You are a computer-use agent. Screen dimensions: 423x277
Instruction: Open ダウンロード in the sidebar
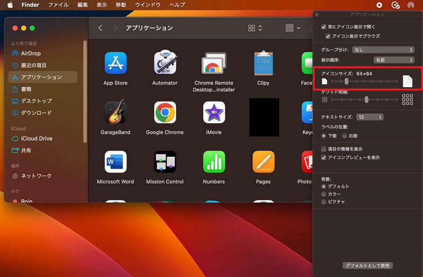point(43,113)
